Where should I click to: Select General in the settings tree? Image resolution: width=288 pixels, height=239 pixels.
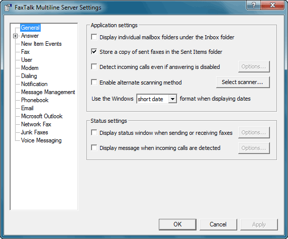tap(30, 28)
